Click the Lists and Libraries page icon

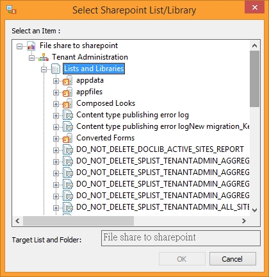coord(56,69)
